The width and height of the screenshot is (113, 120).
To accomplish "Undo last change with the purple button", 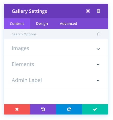I will tap(43, 109).
